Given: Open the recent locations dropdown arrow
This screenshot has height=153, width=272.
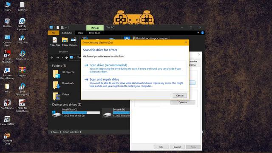Looking at the screenshot, I should [62, 58].
